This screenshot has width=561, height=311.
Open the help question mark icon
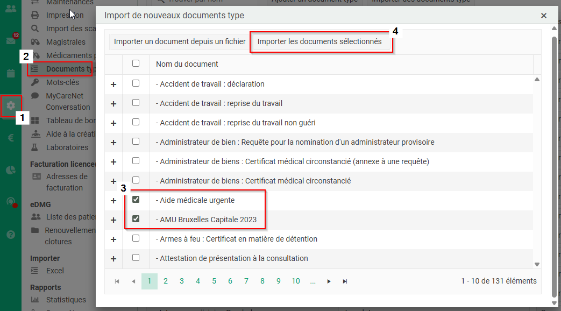(x=11, y=235)
